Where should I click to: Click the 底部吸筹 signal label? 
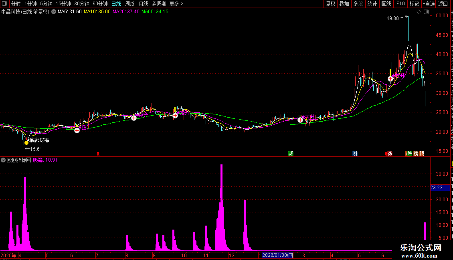(x=40, y=140)
